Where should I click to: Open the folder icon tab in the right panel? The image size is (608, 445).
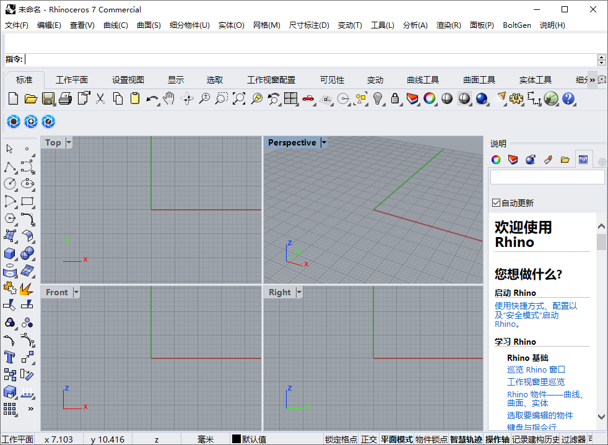click(x=565, y=159)
